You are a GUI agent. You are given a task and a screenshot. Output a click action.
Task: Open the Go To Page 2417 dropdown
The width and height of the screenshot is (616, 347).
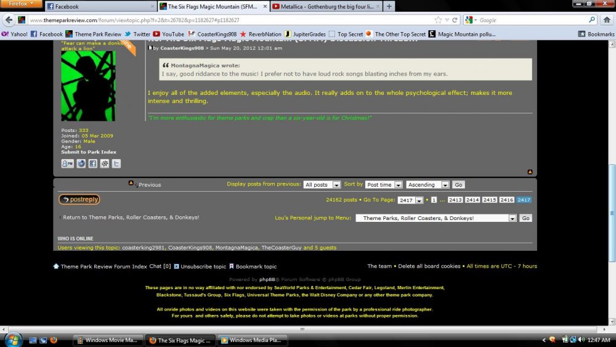click(411, 200)
